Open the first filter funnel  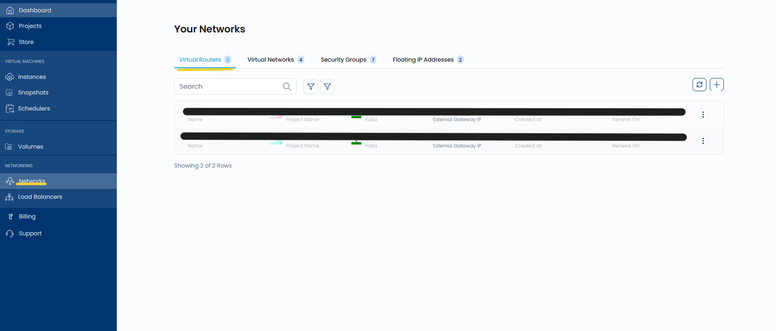(x=311, y=87)
